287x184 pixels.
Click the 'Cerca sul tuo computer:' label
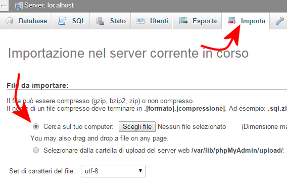78,126
